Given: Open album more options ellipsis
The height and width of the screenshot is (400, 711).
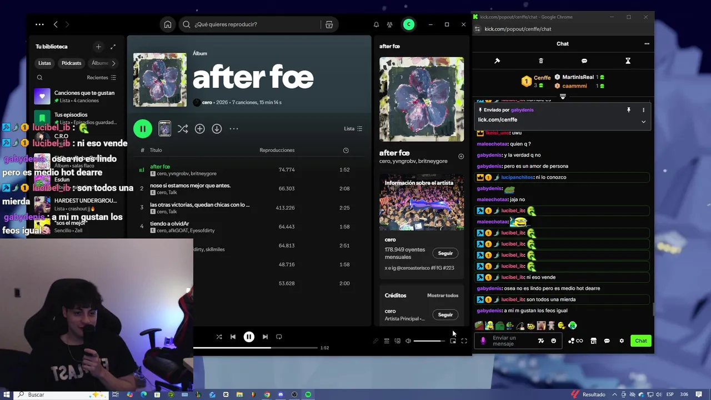Looking at the screenshot, I should 234,129.
